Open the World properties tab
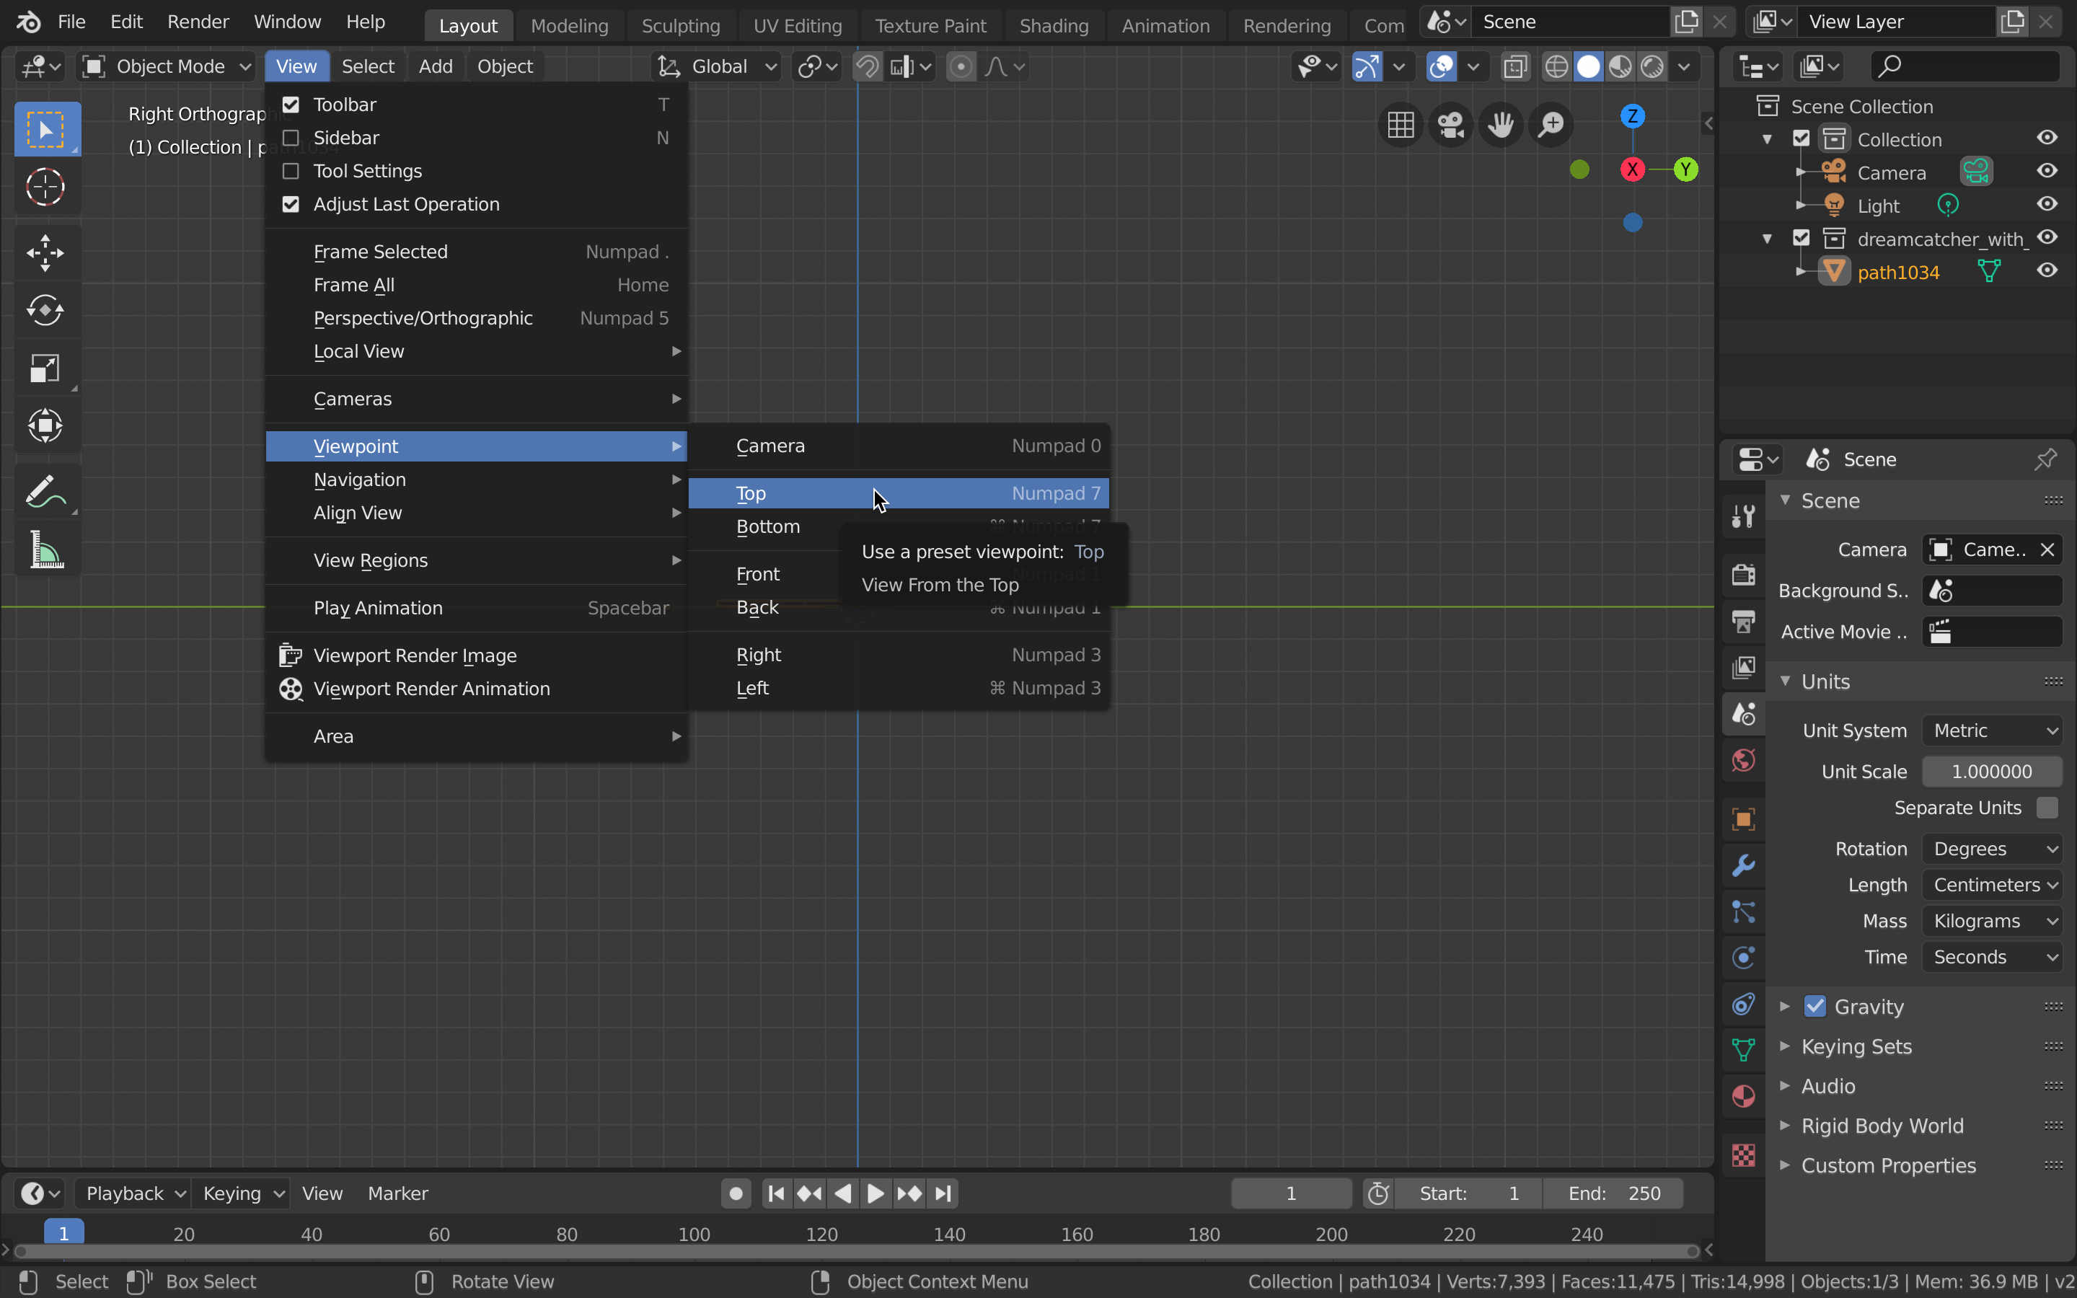Viewport: 2077px width, 1298px height. click(1743, 760)
